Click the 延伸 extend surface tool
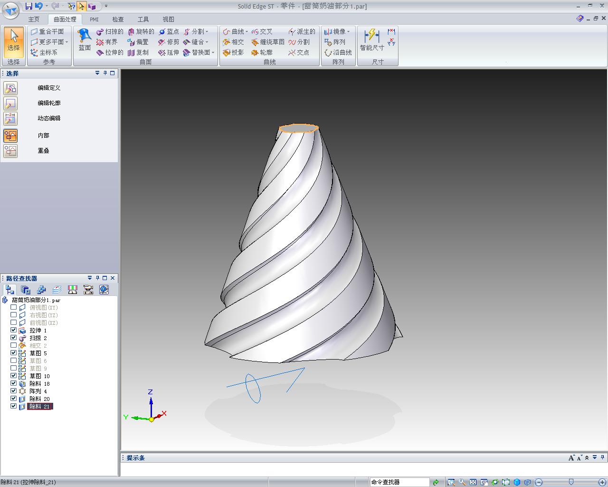Screen dimensions: 608x487 point(169,52)
